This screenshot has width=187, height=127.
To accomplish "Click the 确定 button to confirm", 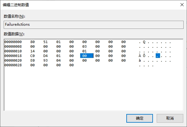I will point(140,118).
